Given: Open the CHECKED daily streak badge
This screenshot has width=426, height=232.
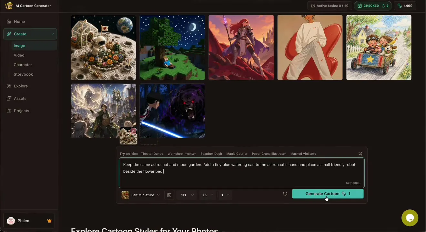Looking at the screenshot, I should click(x=373, y=6).
